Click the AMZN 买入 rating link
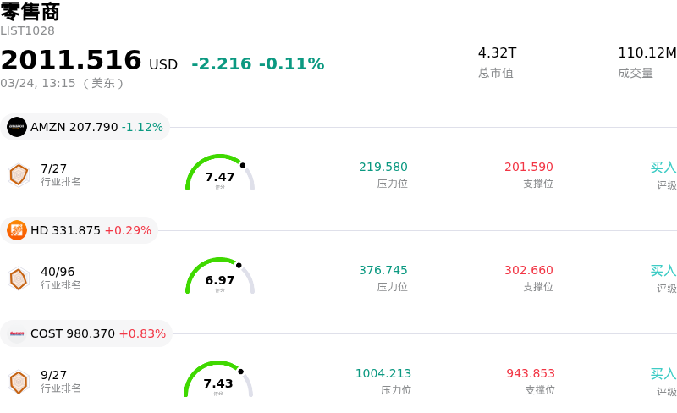 (x=663, y=168)
